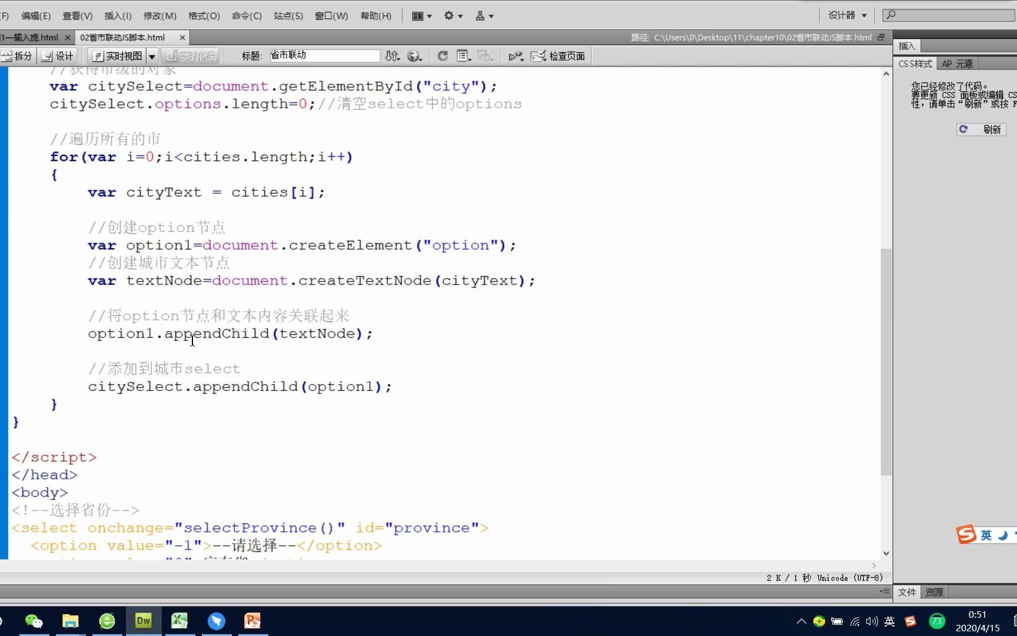Click the code scrollbar down arrow

click(x=886, y=554)
